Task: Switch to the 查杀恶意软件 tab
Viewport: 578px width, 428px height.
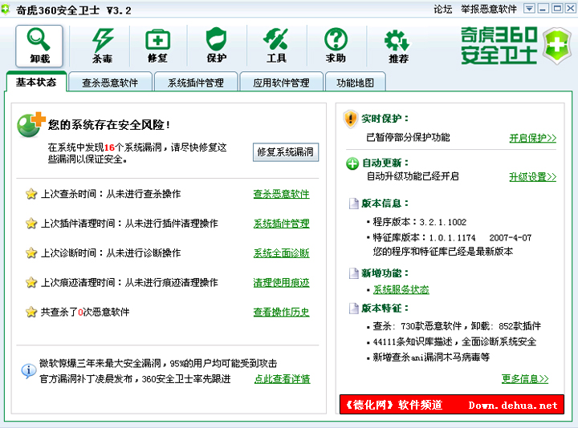Action: [110, 83]
